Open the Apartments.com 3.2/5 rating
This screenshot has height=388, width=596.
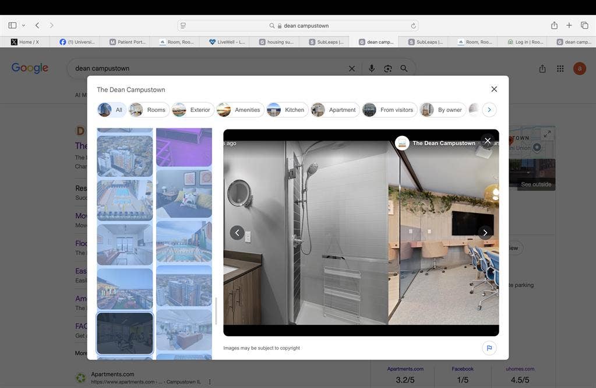click(x=405, y=375)
